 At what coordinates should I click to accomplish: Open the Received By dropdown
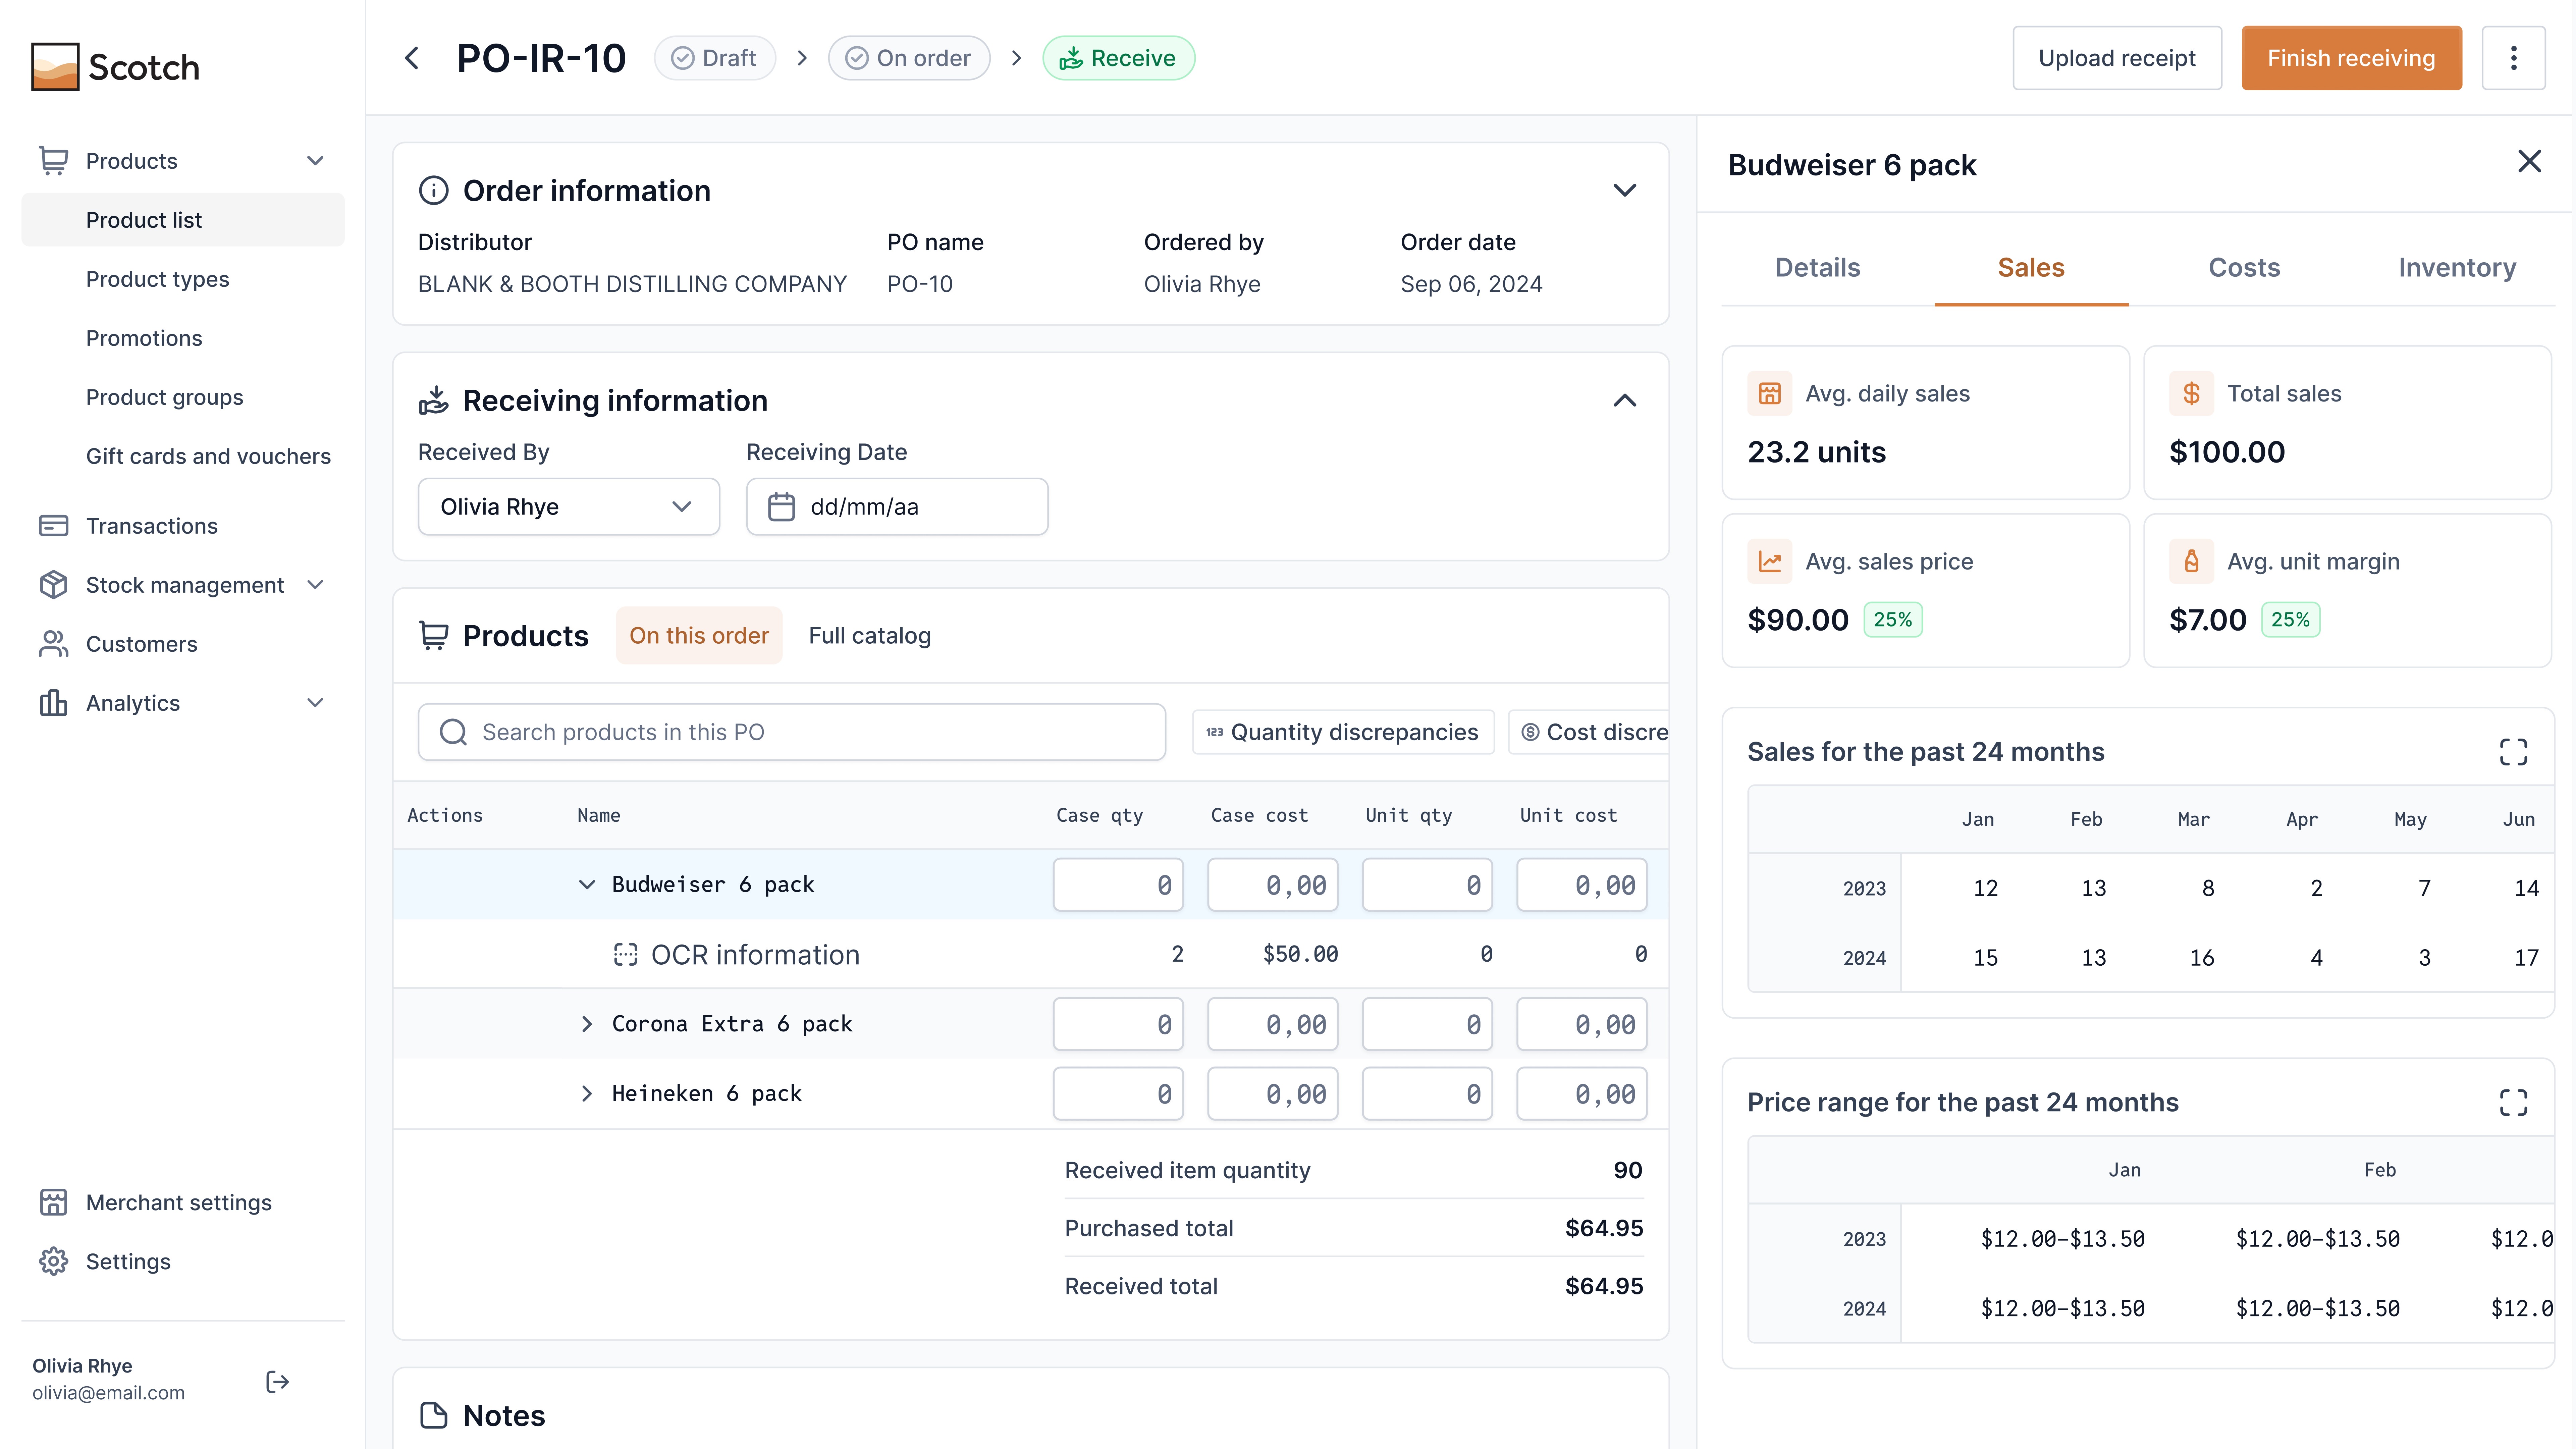point(568,507)
